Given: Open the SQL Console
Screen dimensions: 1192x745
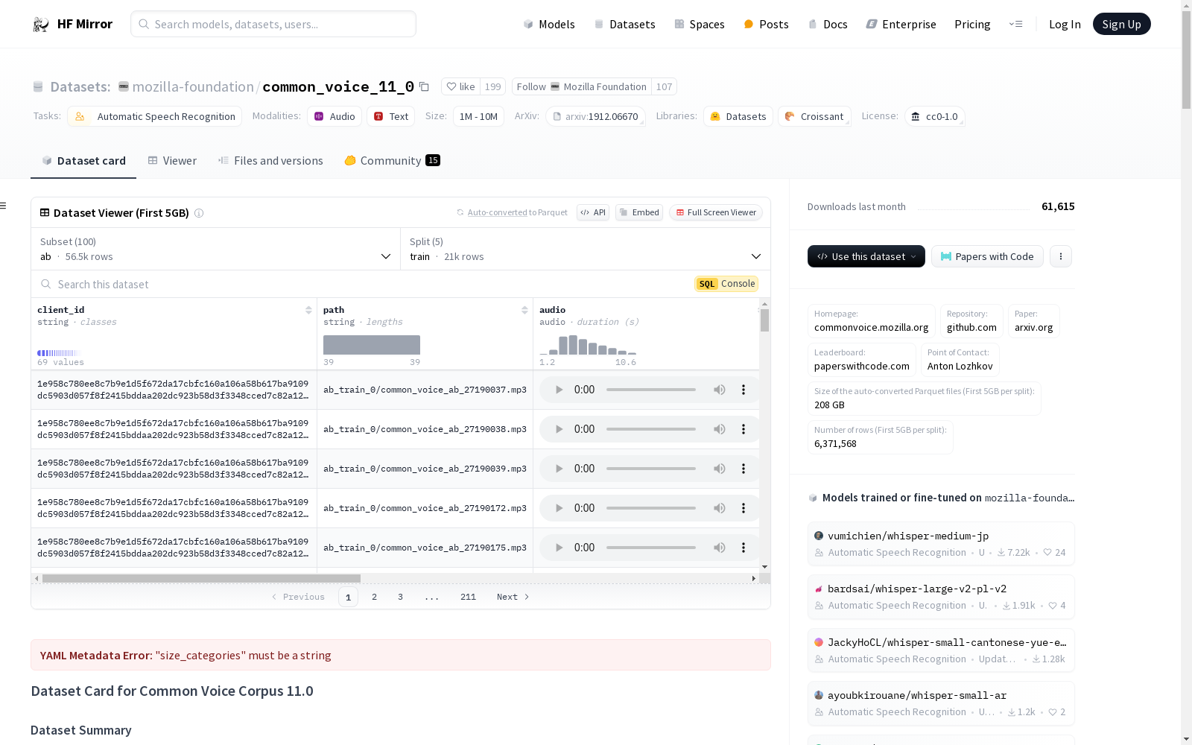Looking at the screenshot, I should point(727,284).
